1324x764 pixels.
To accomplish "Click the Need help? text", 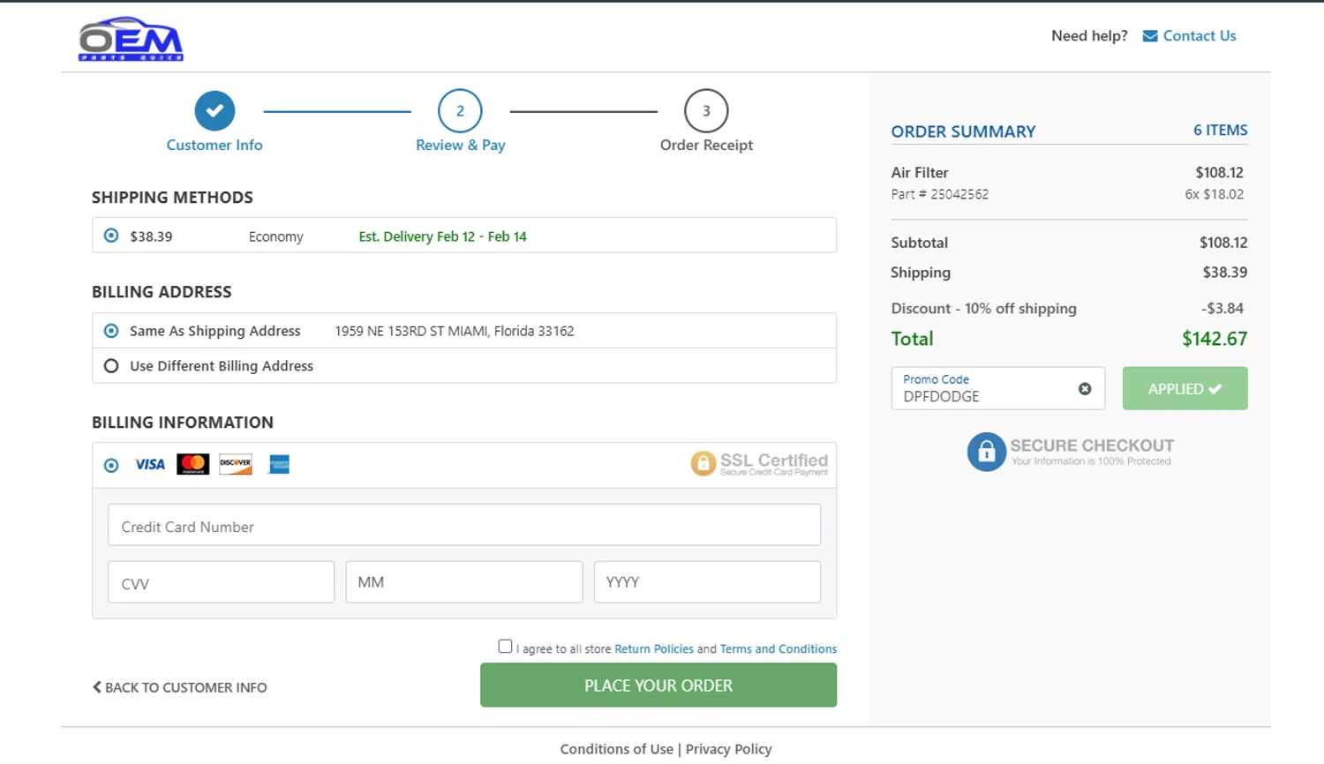I will [x=1089, y=36].
